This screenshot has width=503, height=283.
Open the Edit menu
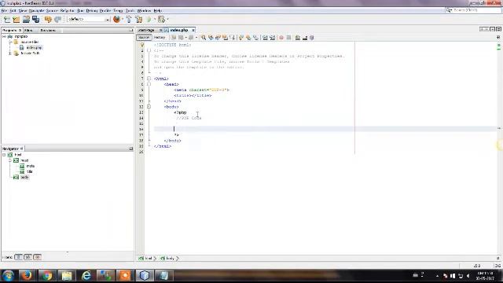coord(13,10)
